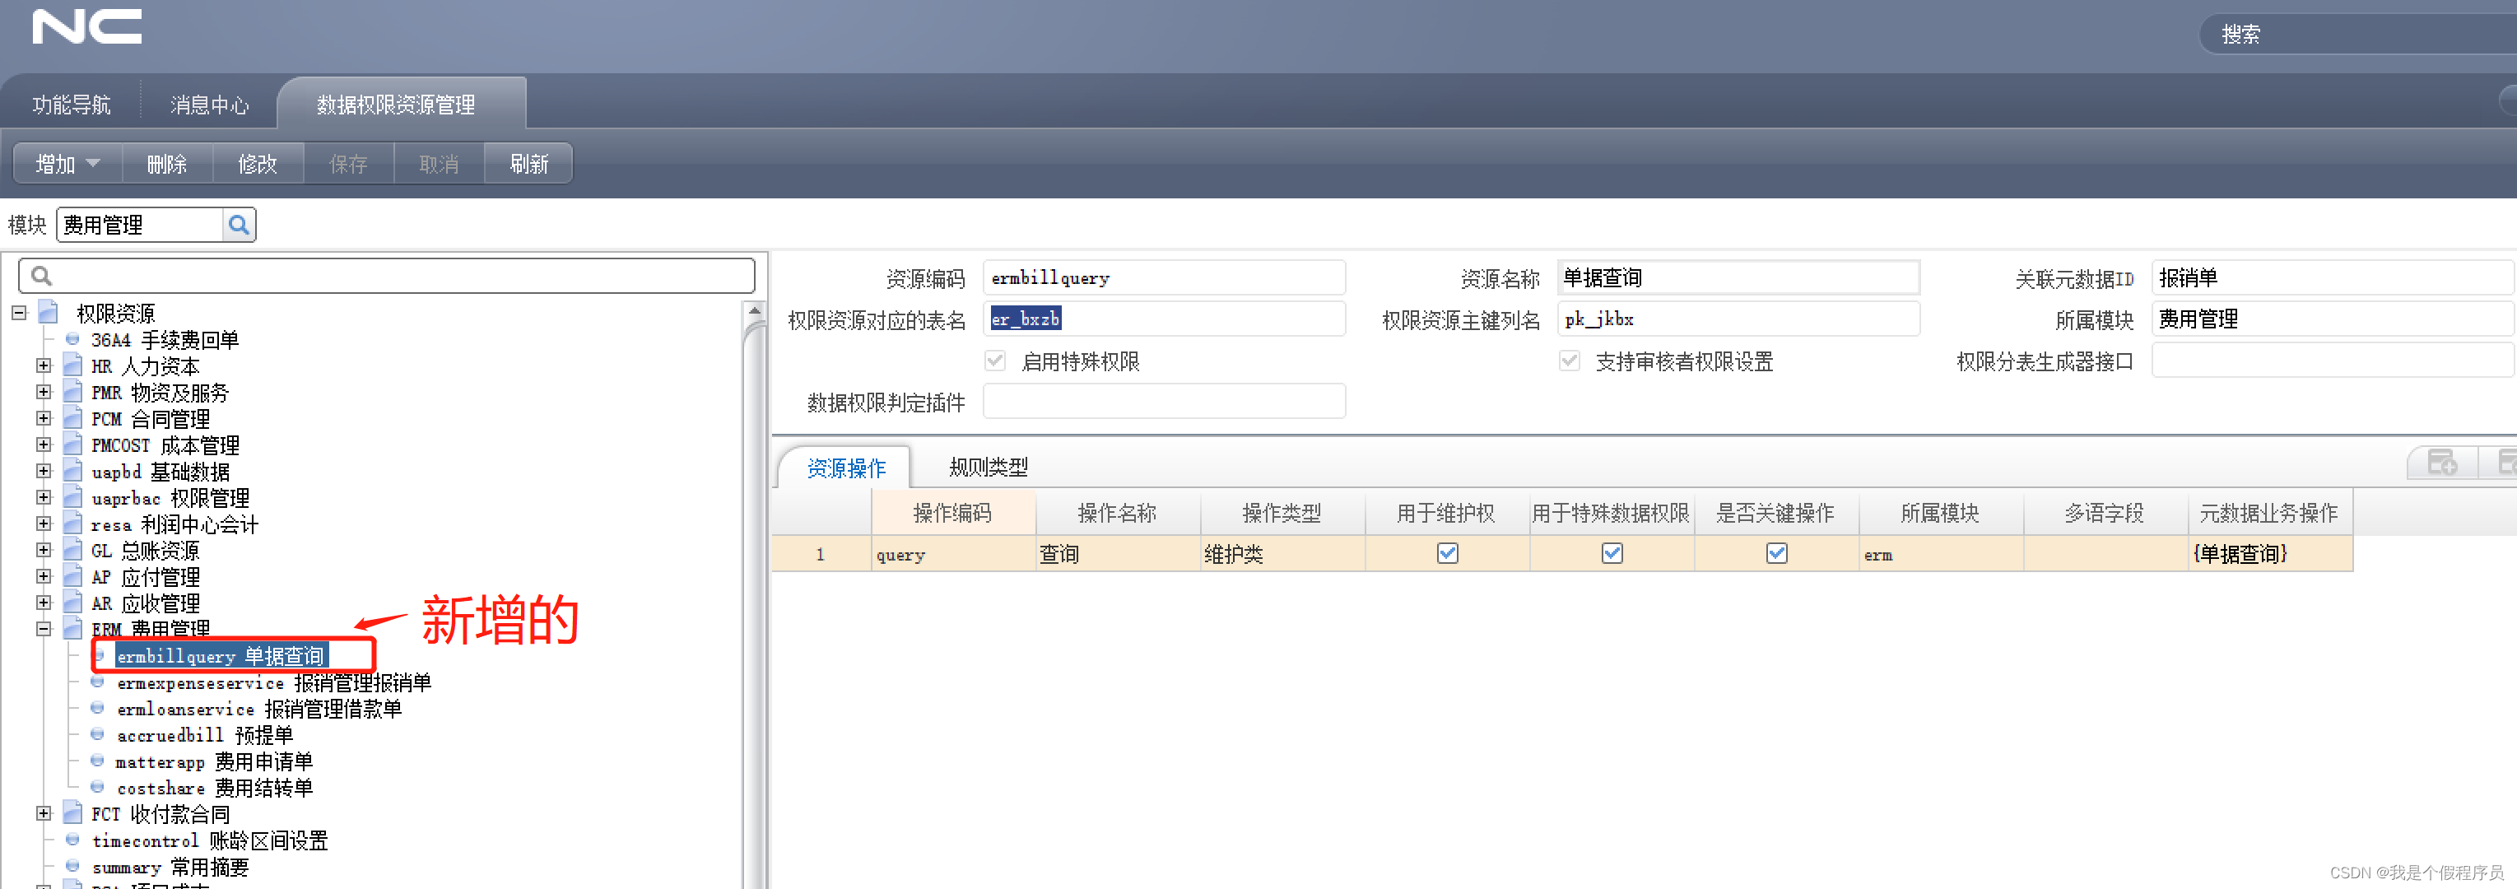Toggle 启用特殊权限 checkbox

click(x=994, y=361)
